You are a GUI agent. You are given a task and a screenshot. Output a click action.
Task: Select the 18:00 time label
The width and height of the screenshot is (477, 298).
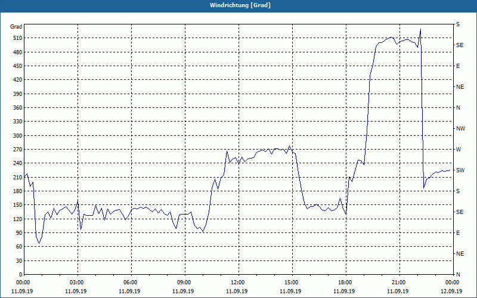[x=346, y=282]
